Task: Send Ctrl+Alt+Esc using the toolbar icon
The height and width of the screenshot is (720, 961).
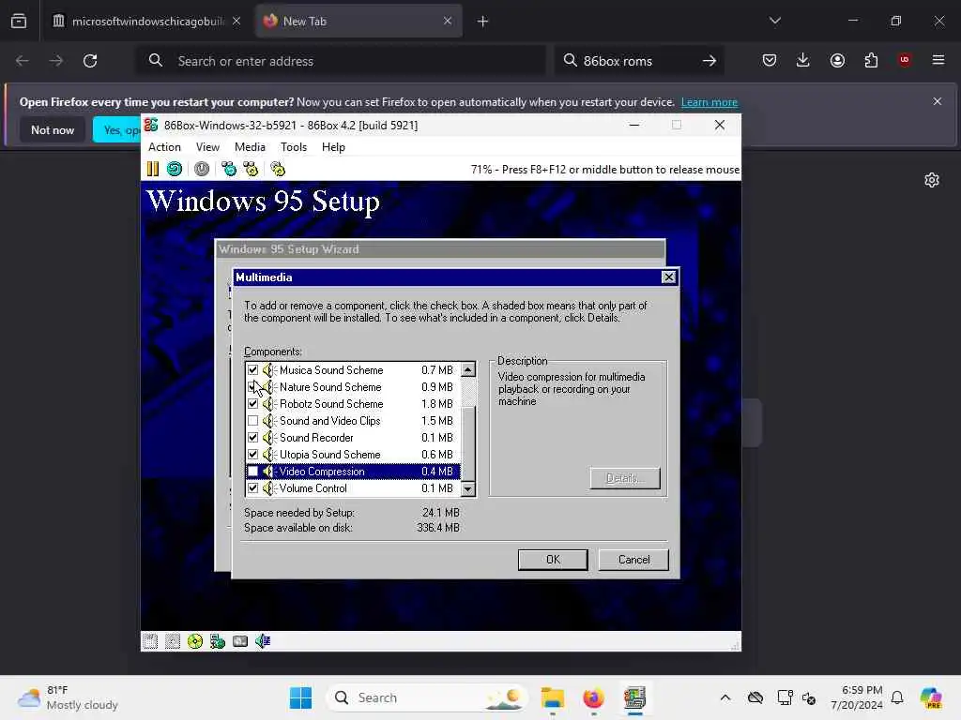Action: click(251, 169)
